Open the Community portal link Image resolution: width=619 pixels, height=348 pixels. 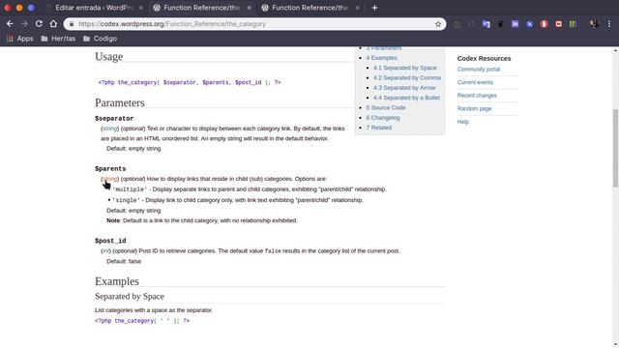pos(479,69)
